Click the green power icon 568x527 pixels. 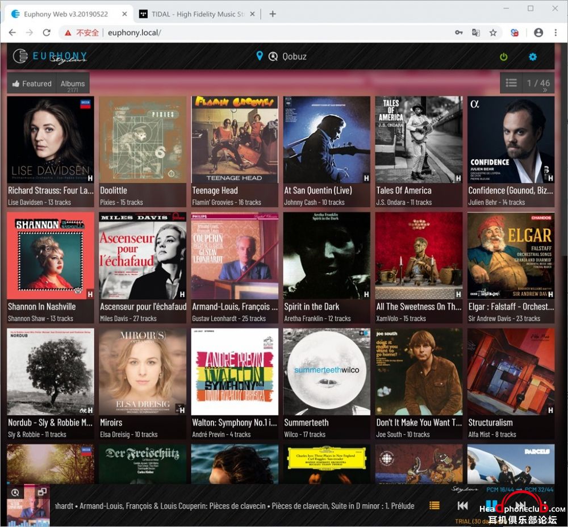[x=503, y=57]
